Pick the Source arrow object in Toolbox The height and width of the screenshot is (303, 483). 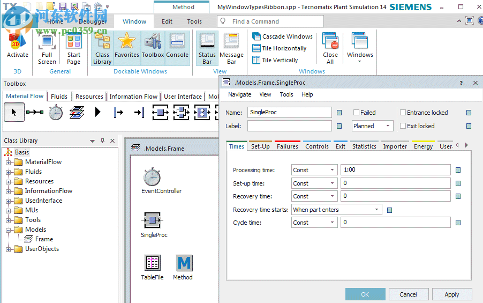click(x=97, y=112)
